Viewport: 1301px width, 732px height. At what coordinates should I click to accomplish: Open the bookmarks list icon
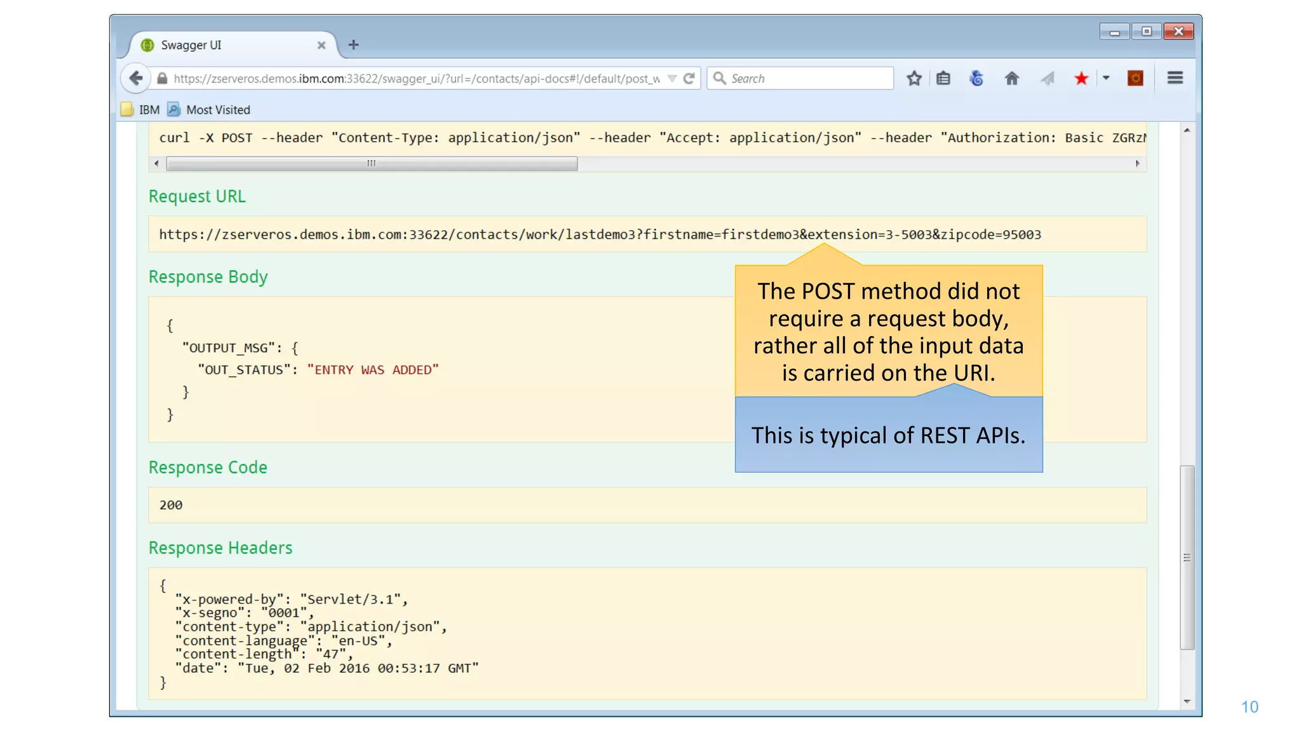pyautogui.click(x=943, y=78)
